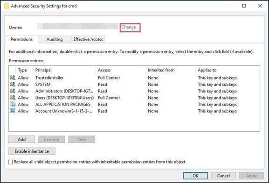
Task: Select the SYSTEM principal entry
Action: point(43,84)
